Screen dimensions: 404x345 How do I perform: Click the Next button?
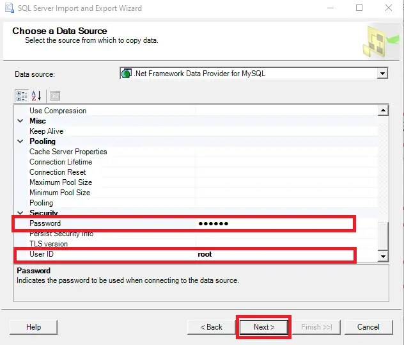pos(264,327)
